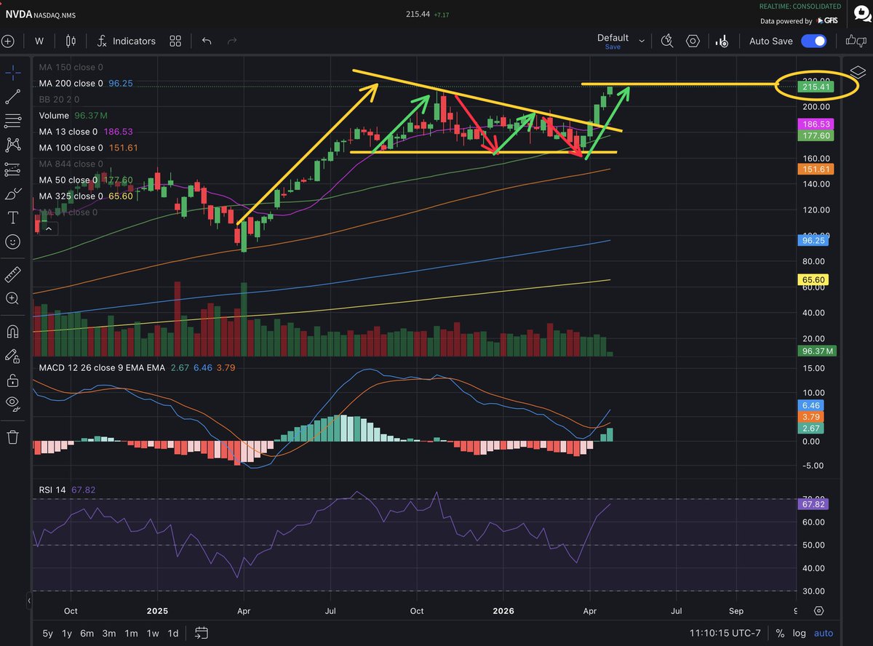Select the 1y time range
This screenshot has width=873, height=646.
67,633
